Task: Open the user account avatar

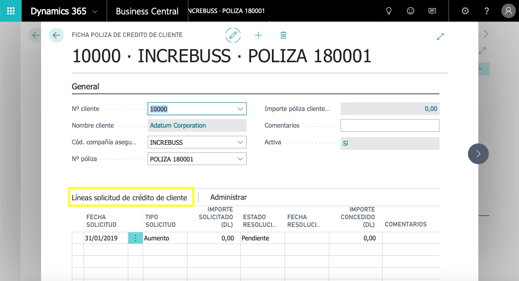Action: tap(509, 11)
